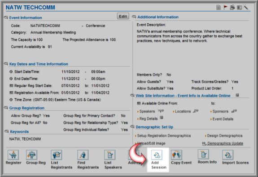Click the clock icon beside End Date/Time
Screen dimensions: 258x177
(x=11, y=79)
